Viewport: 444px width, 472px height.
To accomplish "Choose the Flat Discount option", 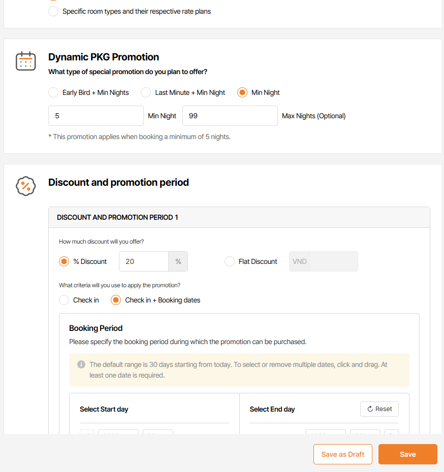I will point(230,261).
